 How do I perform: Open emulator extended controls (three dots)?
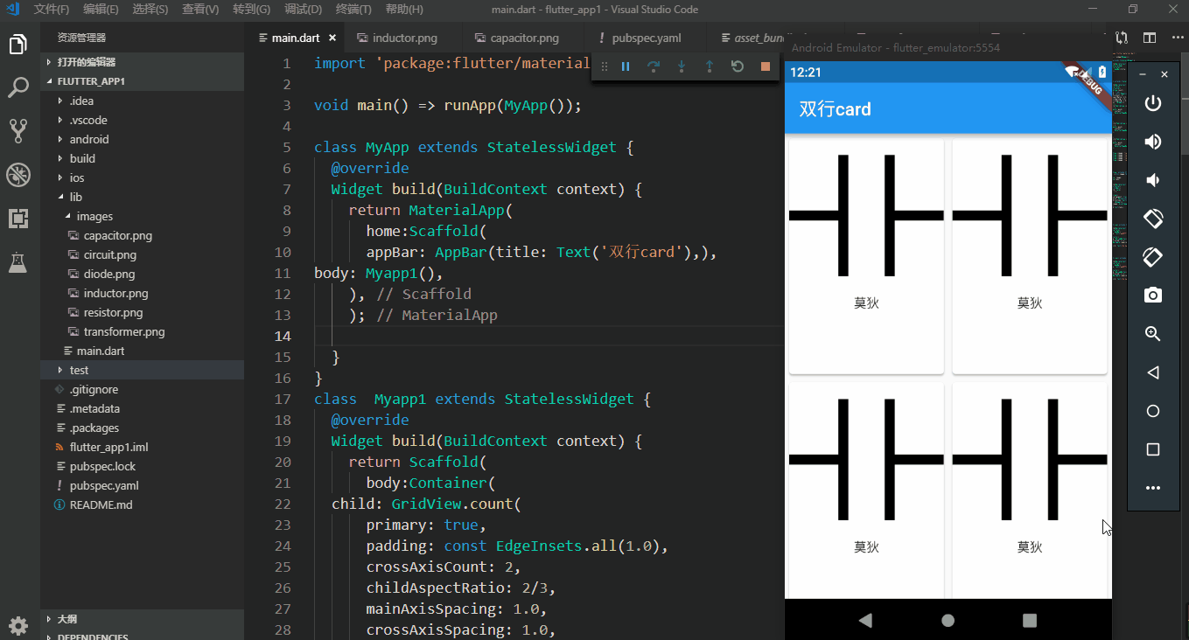[1153, 488]
